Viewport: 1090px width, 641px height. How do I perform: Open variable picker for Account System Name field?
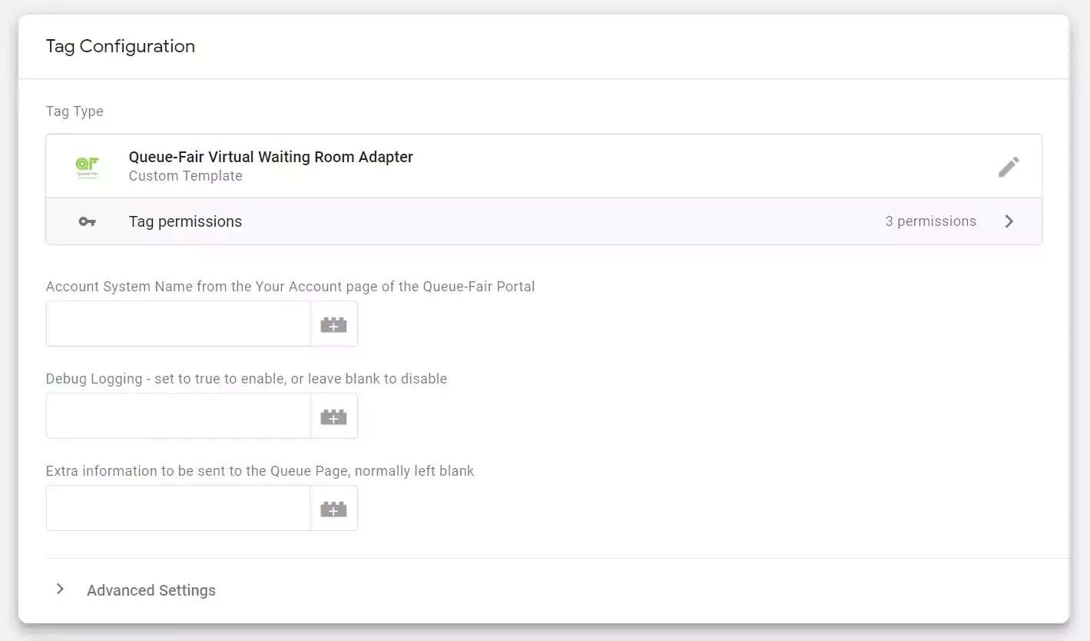point(333,323)
